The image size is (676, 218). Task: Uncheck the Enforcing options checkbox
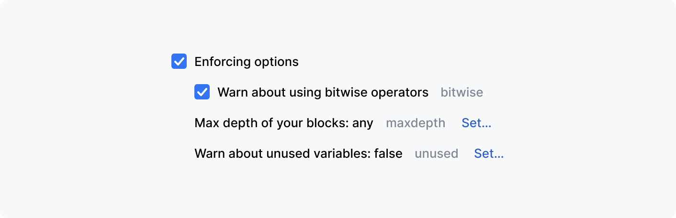179,62
